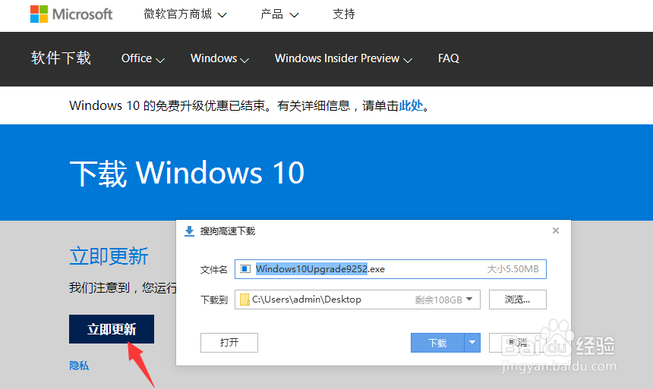This screenshot has height=389, width=653.
Task: Click the 下载 button in dialog
Action: pyautogui.click(x=437, y=343)
